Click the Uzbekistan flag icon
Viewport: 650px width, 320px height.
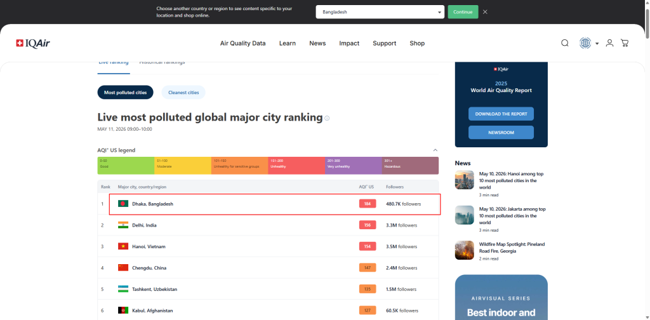click(123, 289)
